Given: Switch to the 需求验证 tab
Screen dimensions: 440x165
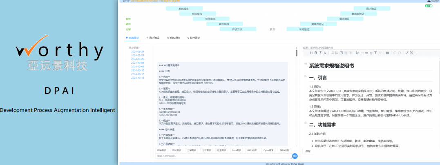Looking at the screenshot, I should click(153, 37).
